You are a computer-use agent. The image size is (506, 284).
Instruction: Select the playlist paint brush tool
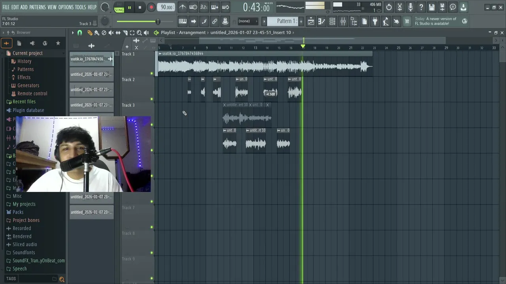(x=97, y=33)
